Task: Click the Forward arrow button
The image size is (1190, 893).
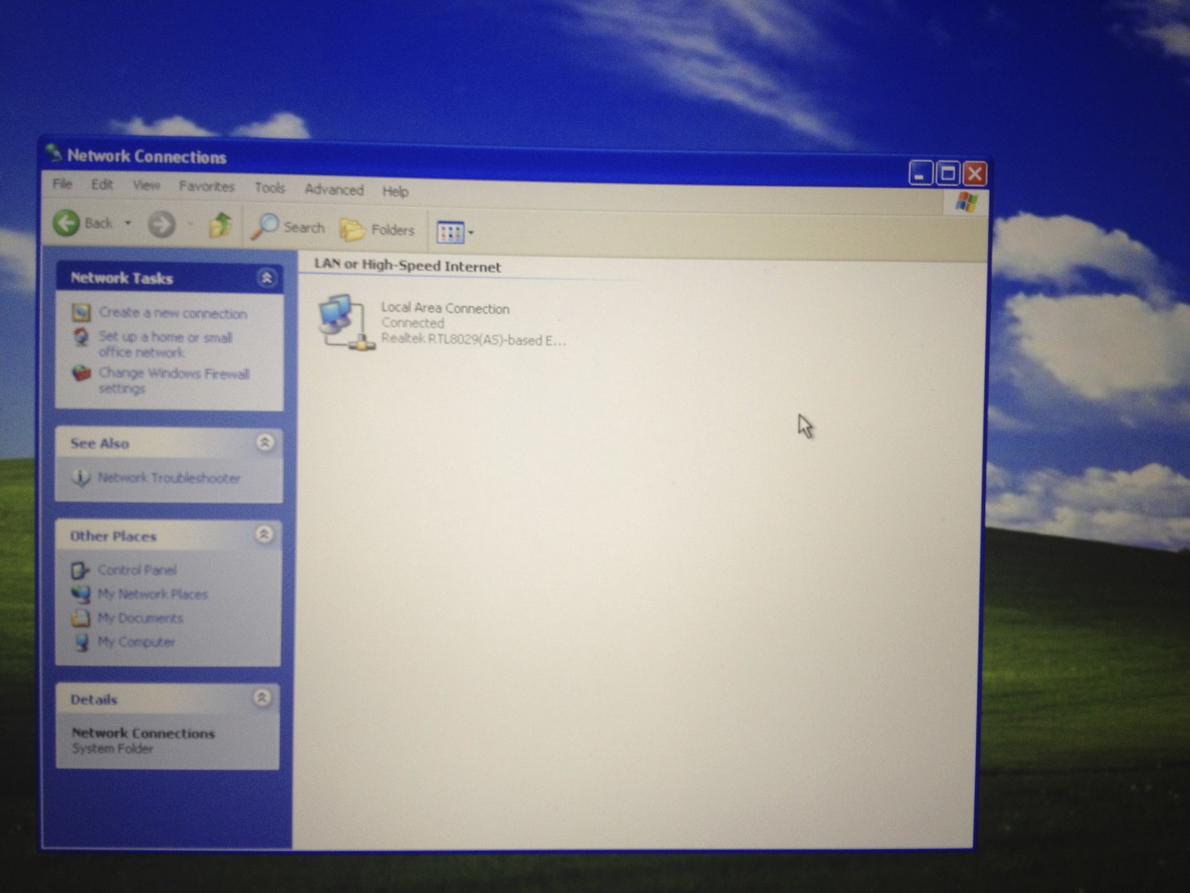Action: pyautogui.click(x=162, y=224)
